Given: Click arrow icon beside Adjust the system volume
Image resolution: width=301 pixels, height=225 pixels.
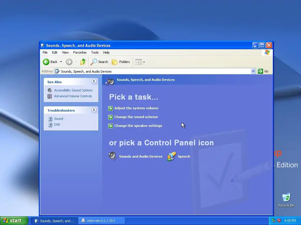Looking at the screenshot, I should (x=111, y=108).
